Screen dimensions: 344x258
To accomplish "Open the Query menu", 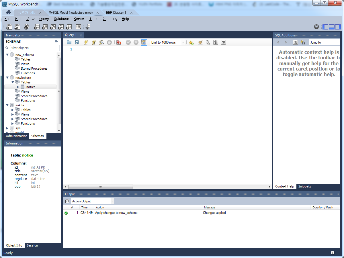I will click(x=44, y=19).
